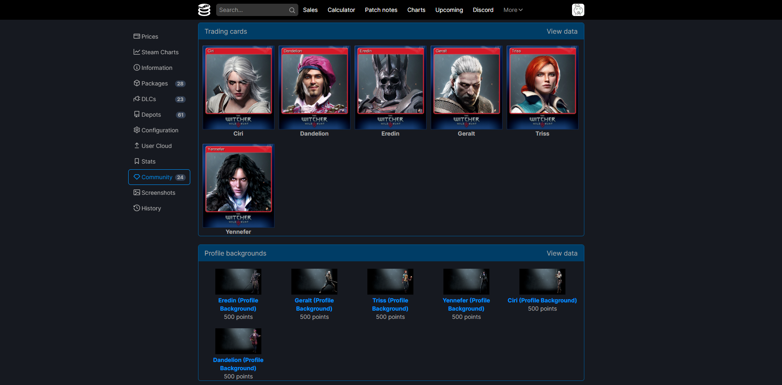Open the Upcoming menu item

[x=449, y=10]
